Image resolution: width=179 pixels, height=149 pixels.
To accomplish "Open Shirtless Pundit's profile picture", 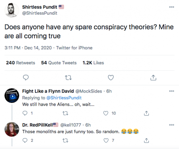I will pos(12,10).
